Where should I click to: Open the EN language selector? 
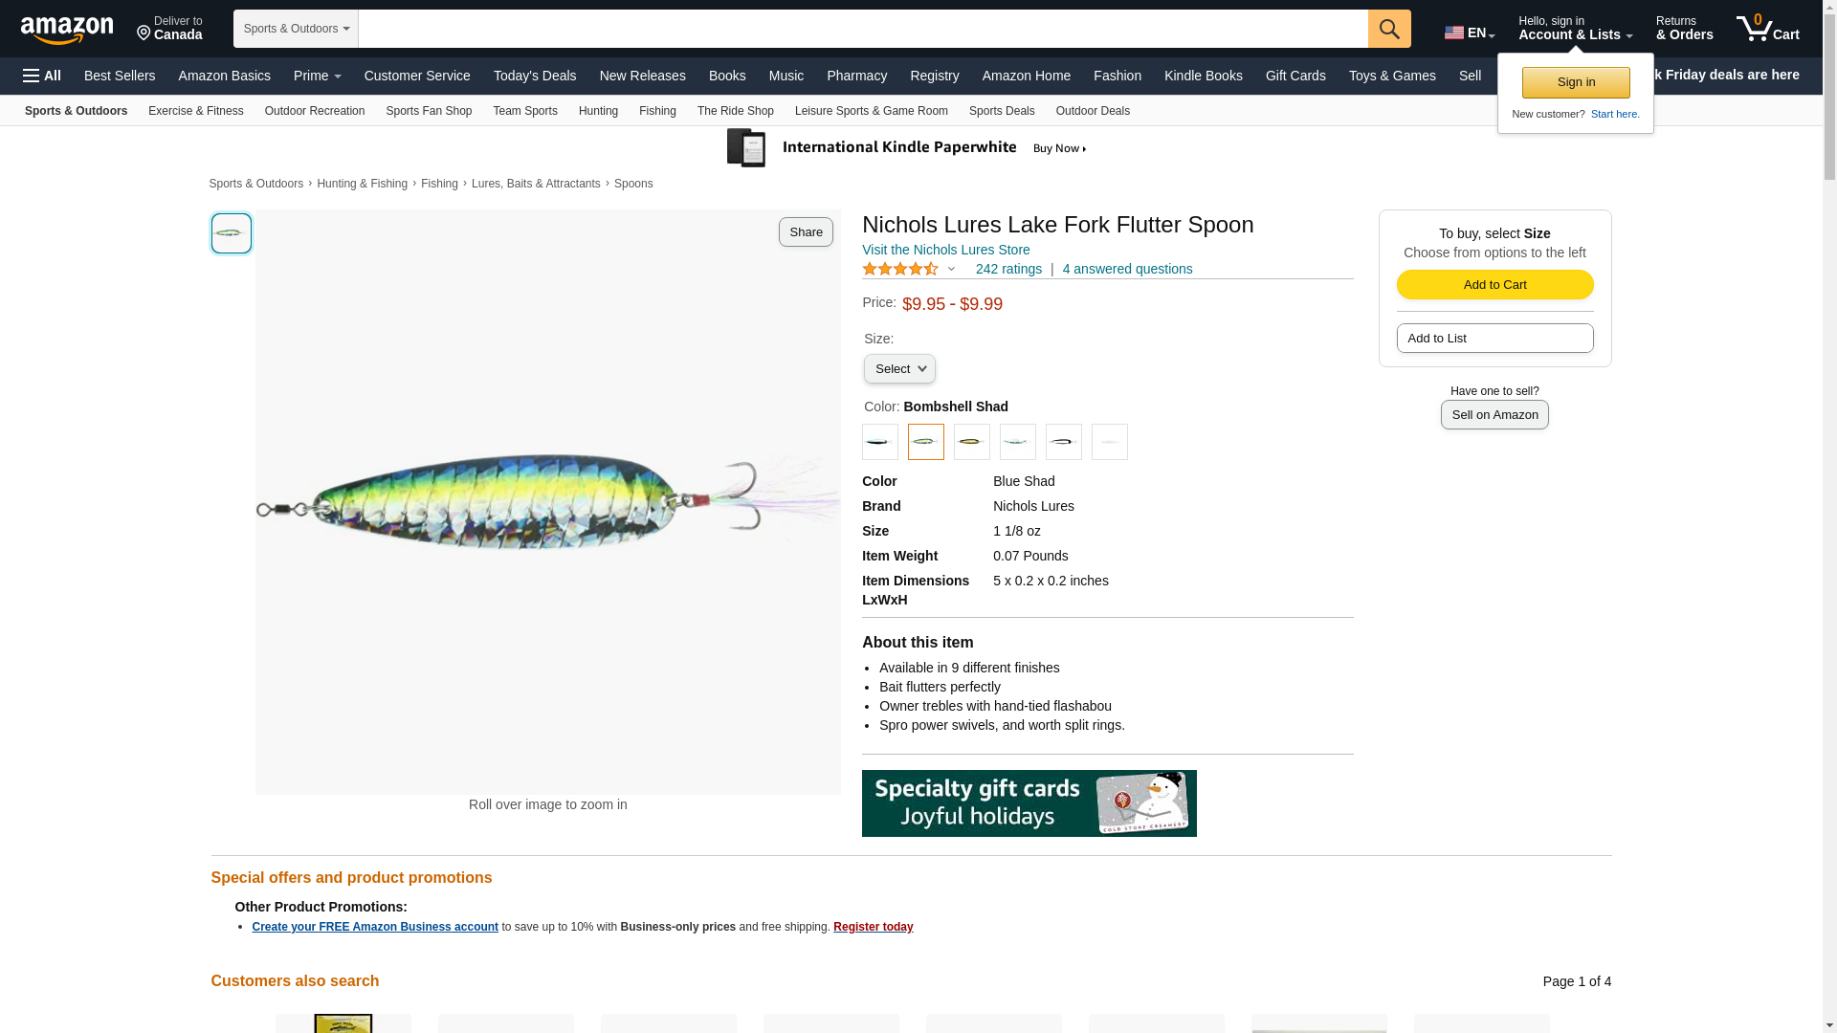[1469, 33]
